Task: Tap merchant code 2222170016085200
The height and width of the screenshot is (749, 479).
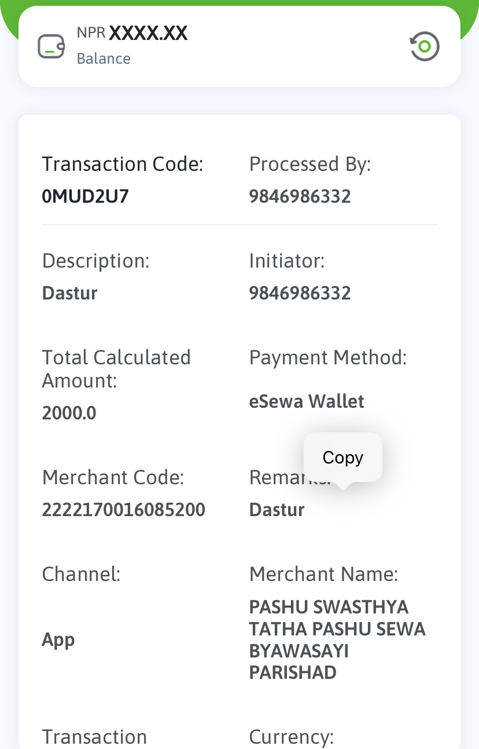Action: click(124, 510)
